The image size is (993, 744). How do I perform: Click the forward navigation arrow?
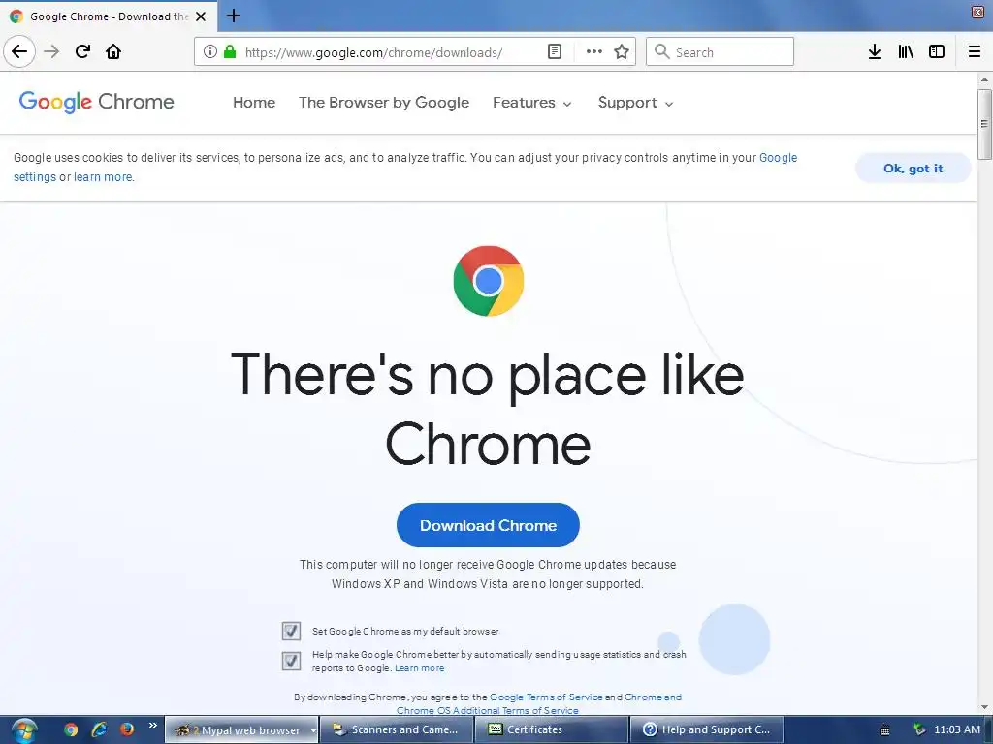pos(51,51)
